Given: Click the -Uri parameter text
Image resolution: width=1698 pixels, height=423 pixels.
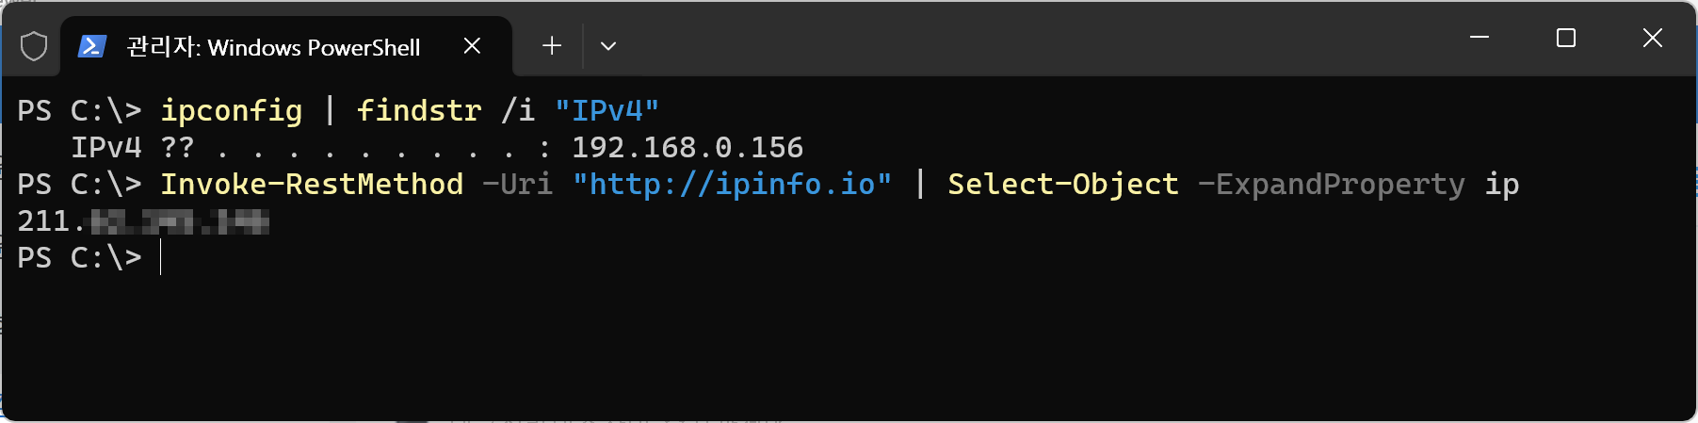Looking at the screenshot, I should (x=517, y=184).
